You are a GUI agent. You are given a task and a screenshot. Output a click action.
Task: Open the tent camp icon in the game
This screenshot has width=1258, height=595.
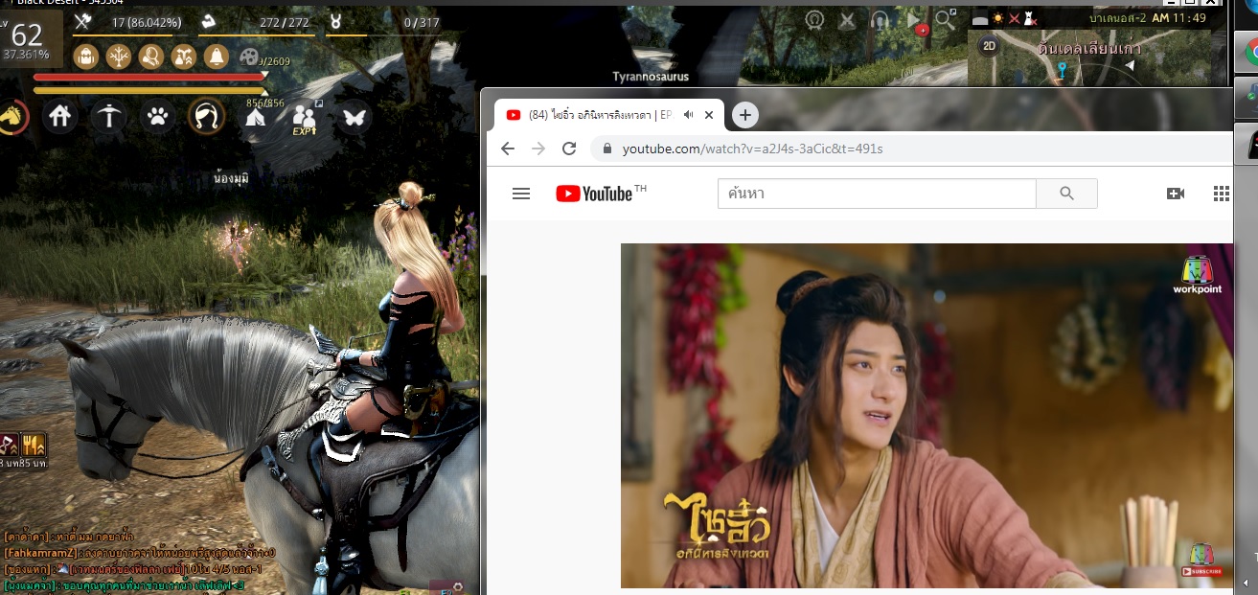[256, 117]
